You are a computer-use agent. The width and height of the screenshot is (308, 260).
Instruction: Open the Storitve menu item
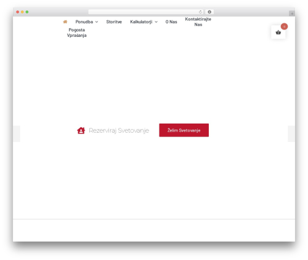[114, 22]
